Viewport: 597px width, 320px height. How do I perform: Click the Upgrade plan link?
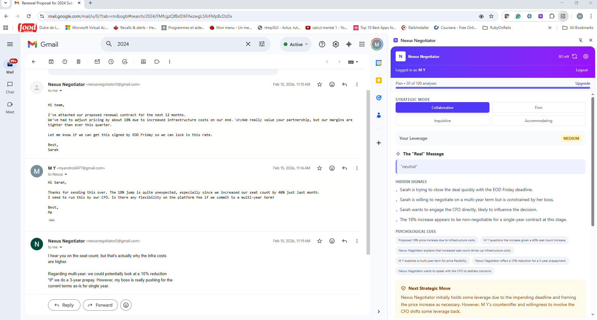(x=582, y=83)
